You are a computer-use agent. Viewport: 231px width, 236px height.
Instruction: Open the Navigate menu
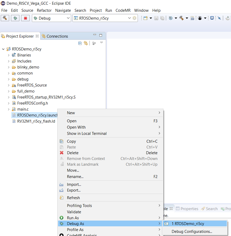(x=63, y=10)
